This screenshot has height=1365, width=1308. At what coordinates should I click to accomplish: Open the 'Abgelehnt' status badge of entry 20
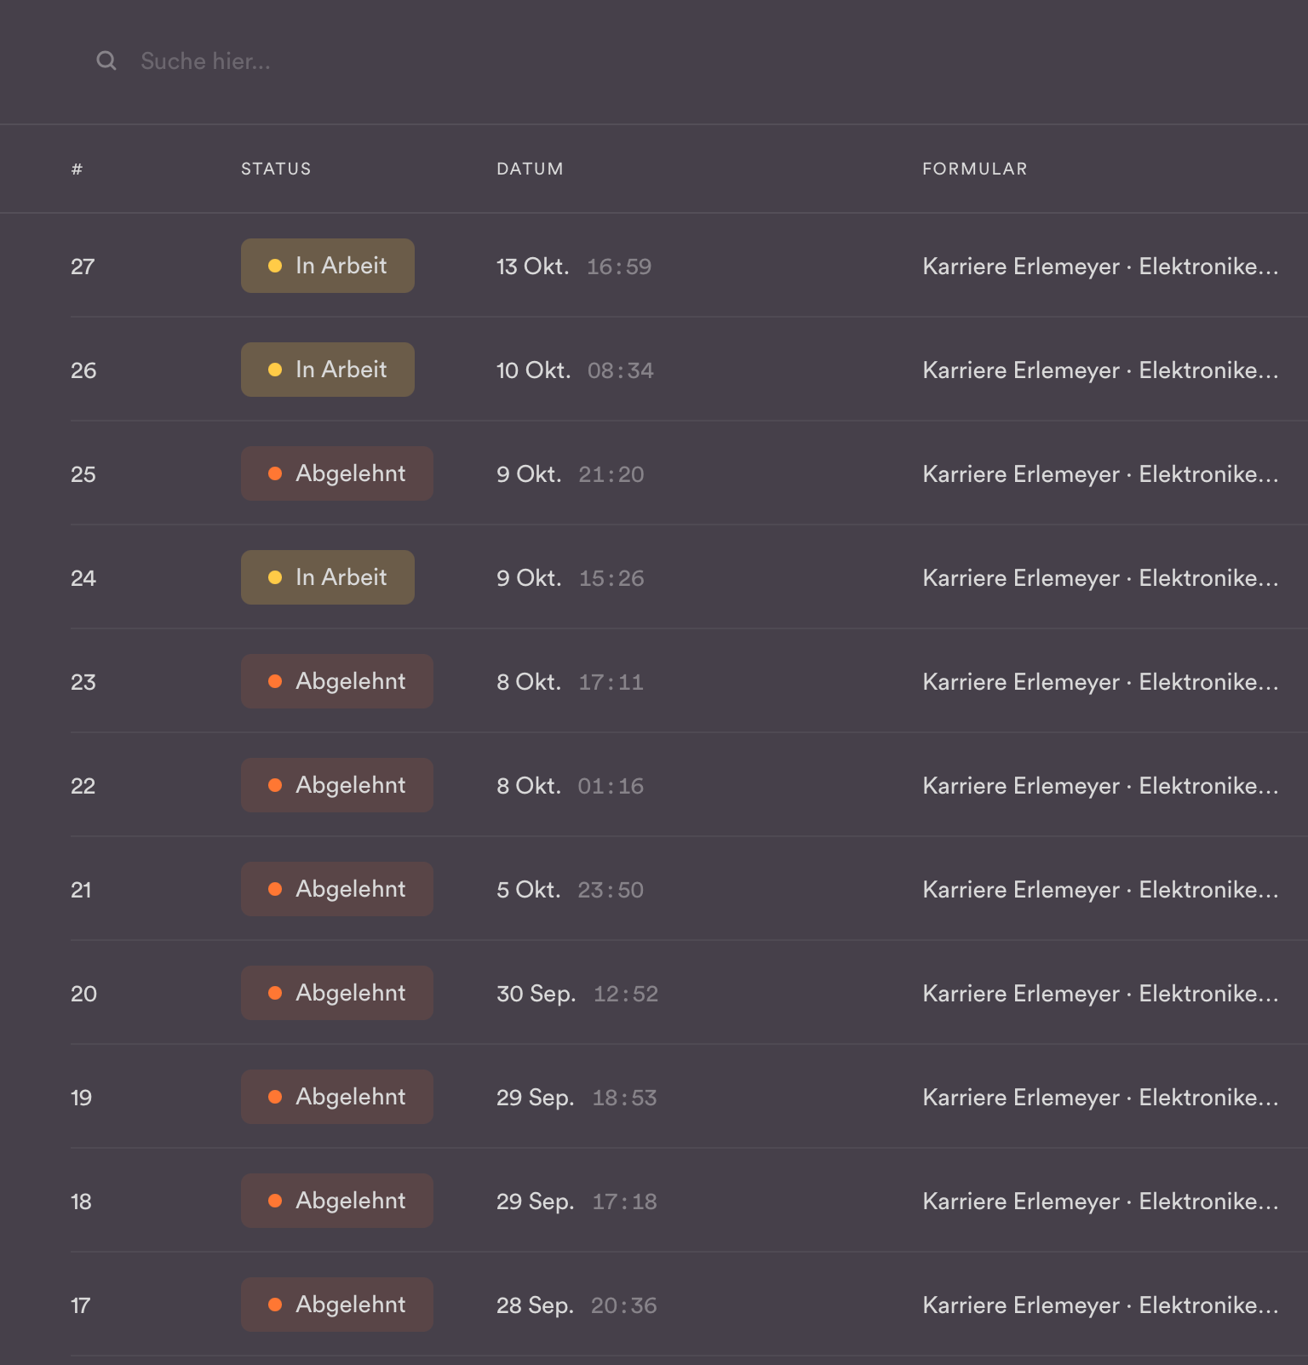click(337, 993)
